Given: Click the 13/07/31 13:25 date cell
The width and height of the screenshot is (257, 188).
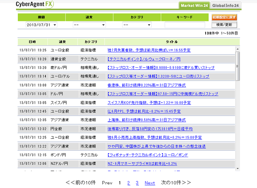Looking at the screenshot, I should pos(33,50).
